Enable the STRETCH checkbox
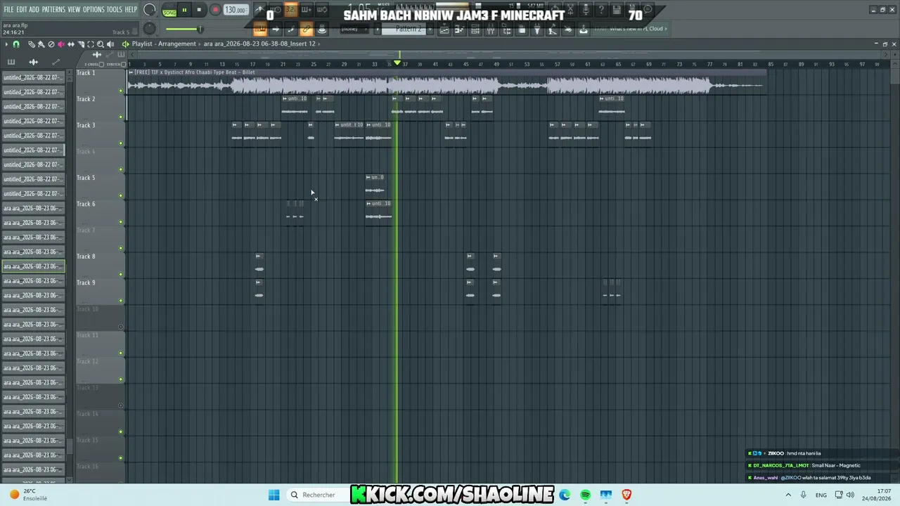The height and width of the screenshot is (506, 900). (x=122, y=65)
